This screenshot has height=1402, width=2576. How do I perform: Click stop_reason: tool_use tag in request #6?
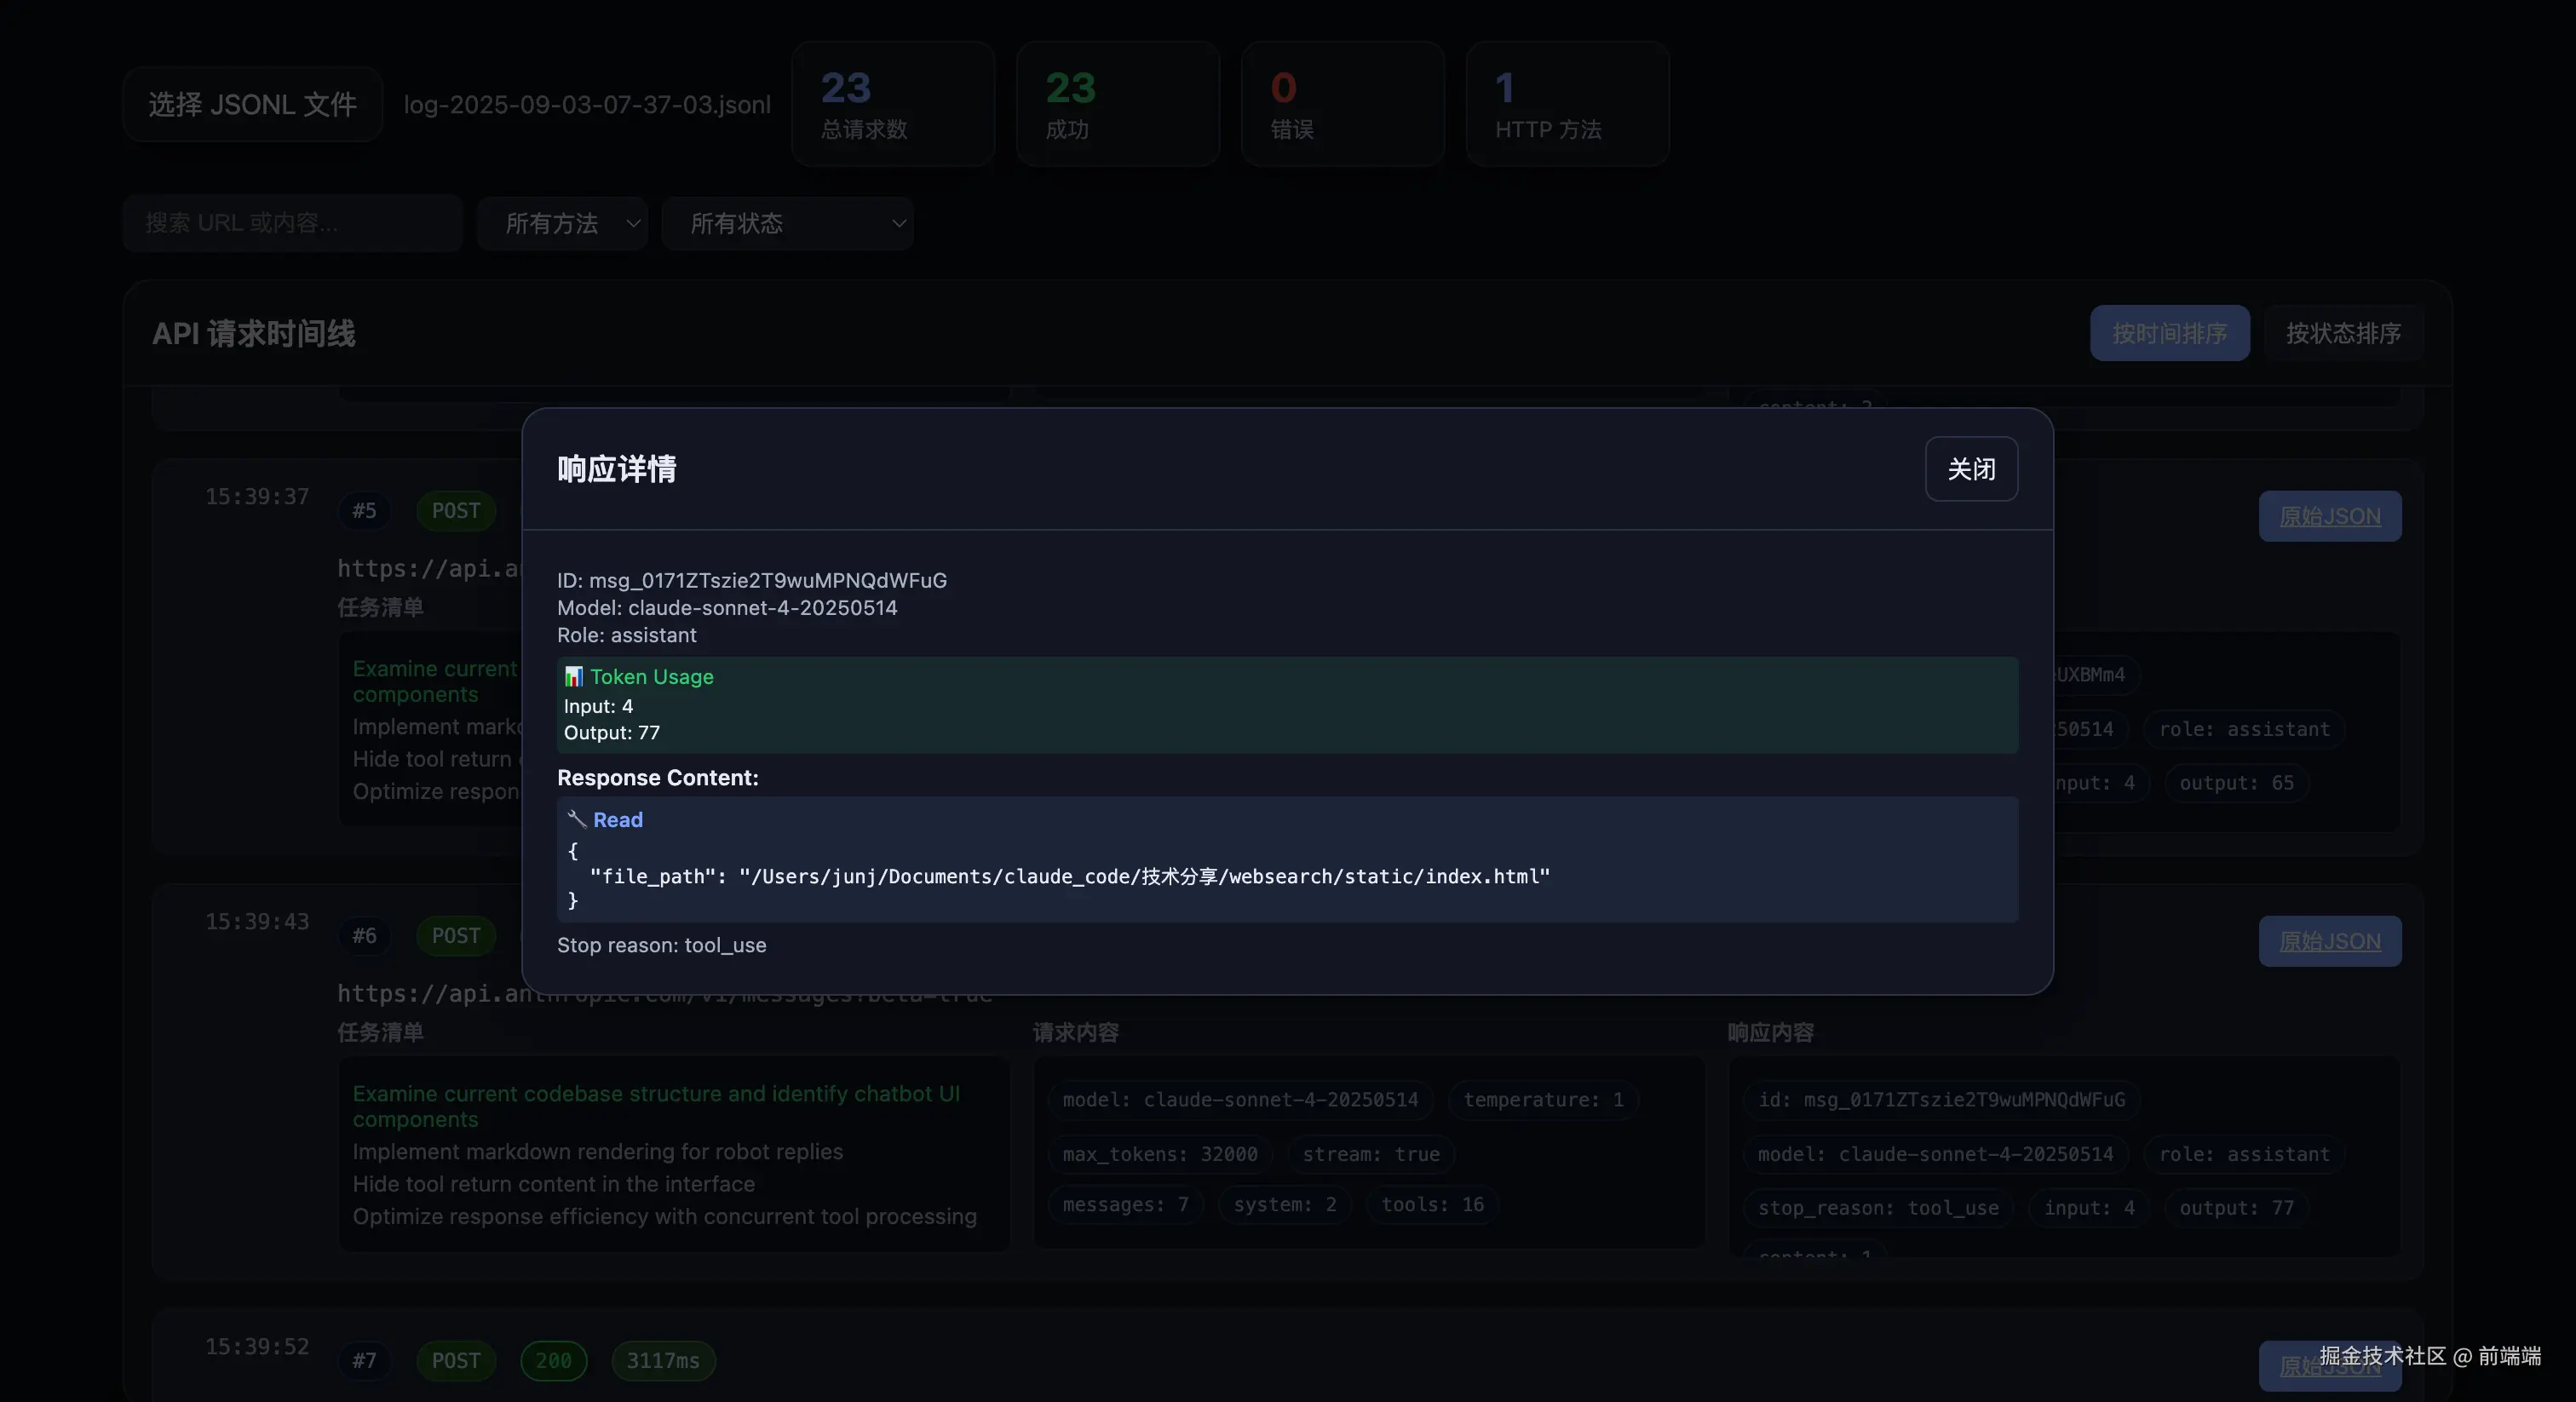[1878, 1208]
